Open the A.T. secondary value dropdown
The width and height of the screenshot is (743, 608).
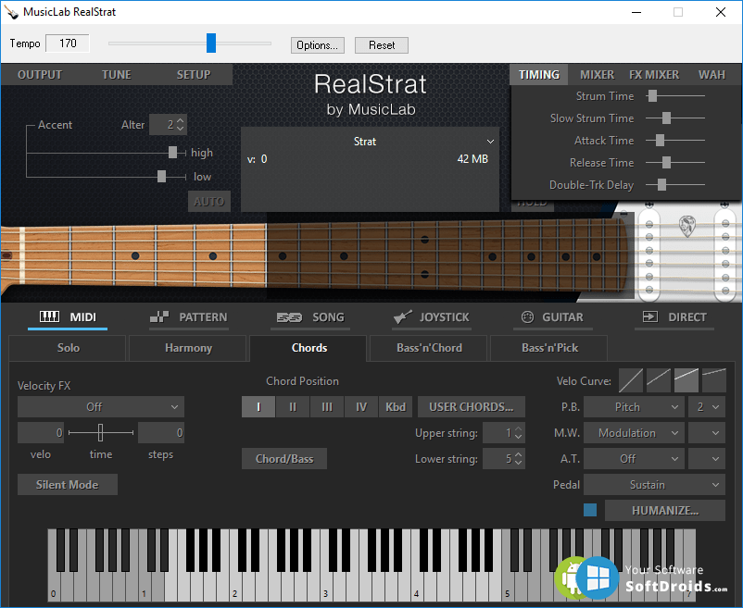[x=707, y=458]
